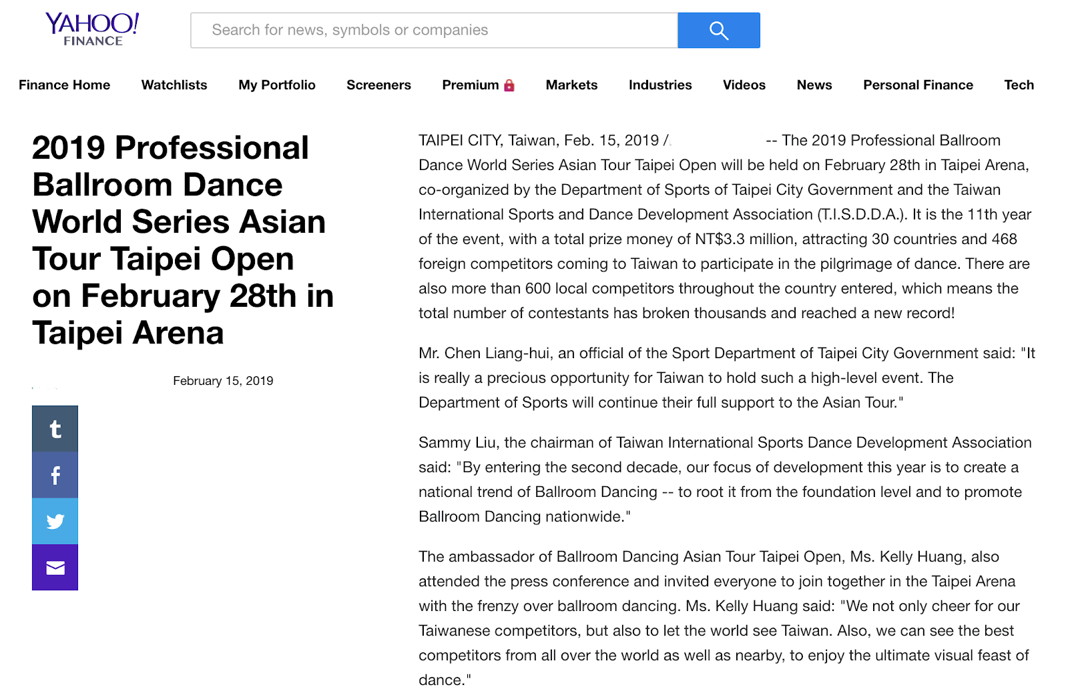
Task: Focus the news and symbols search box
Action: coord(435,30)
